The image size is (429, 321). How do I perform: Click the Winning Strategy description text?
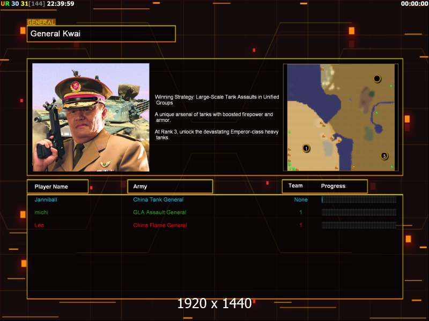pyautogui.click(x=217, y=100)
